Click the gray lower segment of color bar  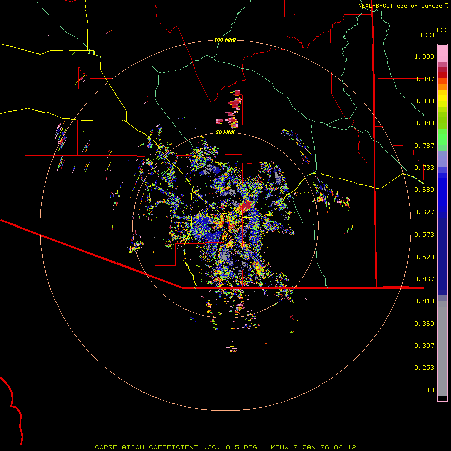pos(442,348)
